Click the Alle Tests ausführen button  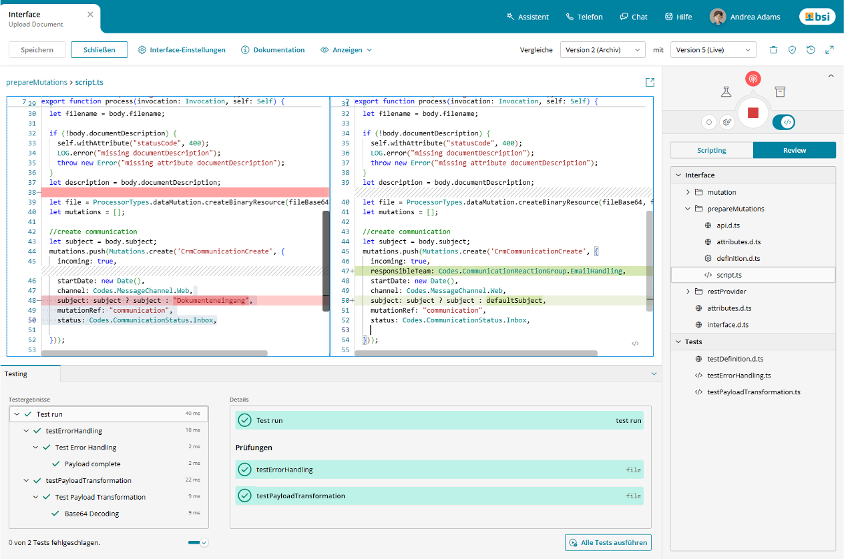[608, 542]
